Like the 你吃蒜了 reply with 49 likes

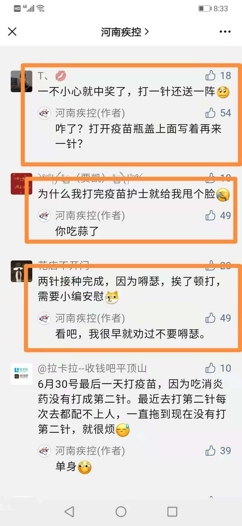click(210, 215)
